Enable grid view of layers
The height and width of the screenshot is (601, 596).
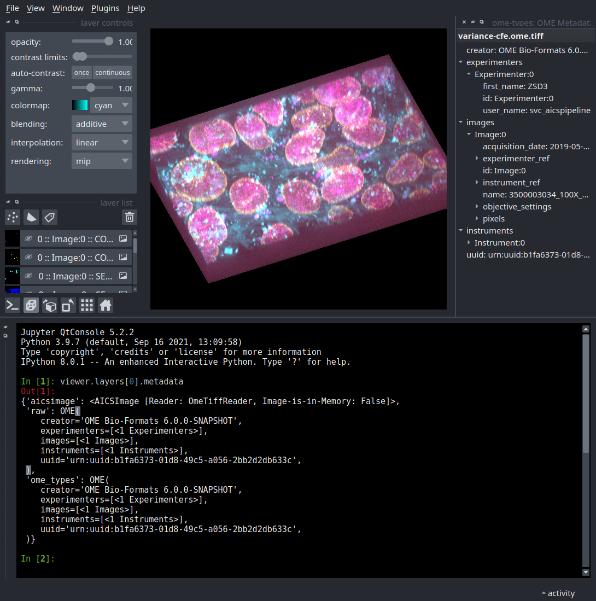[86, 305]
